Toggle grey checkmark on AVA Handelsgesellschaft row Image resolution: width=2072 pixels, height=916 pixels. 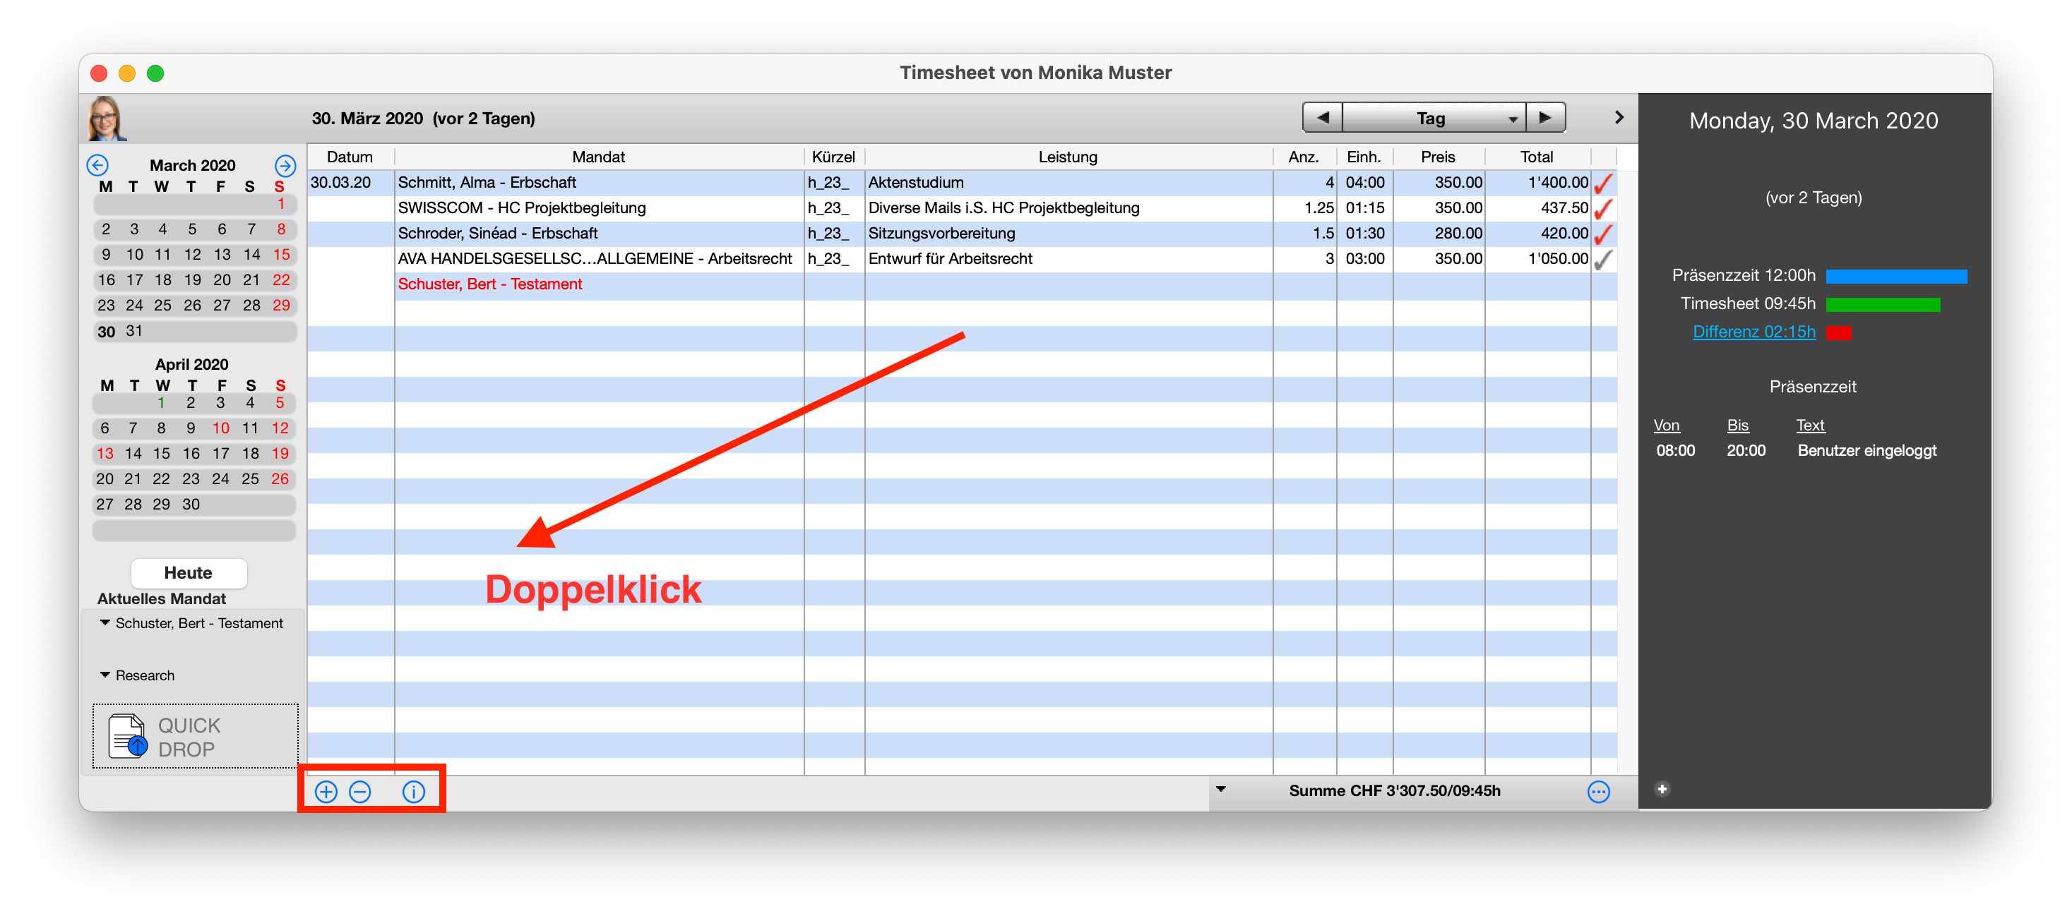click(x=1603, y=260)
